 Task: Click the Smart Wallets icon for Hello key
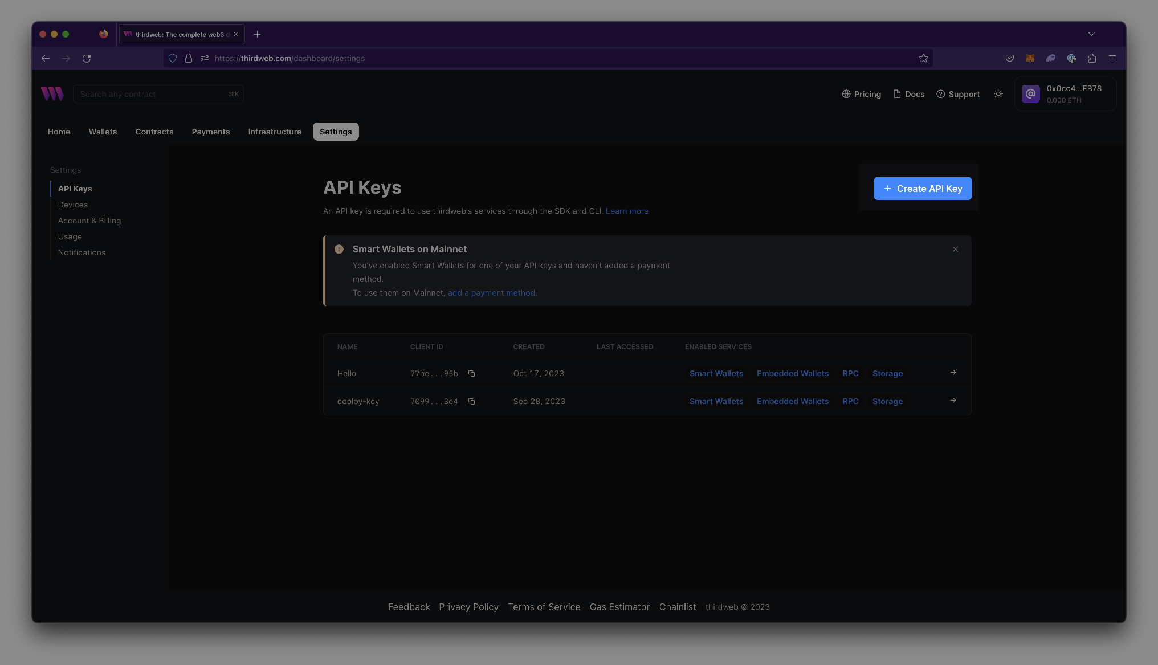[716, 373]
